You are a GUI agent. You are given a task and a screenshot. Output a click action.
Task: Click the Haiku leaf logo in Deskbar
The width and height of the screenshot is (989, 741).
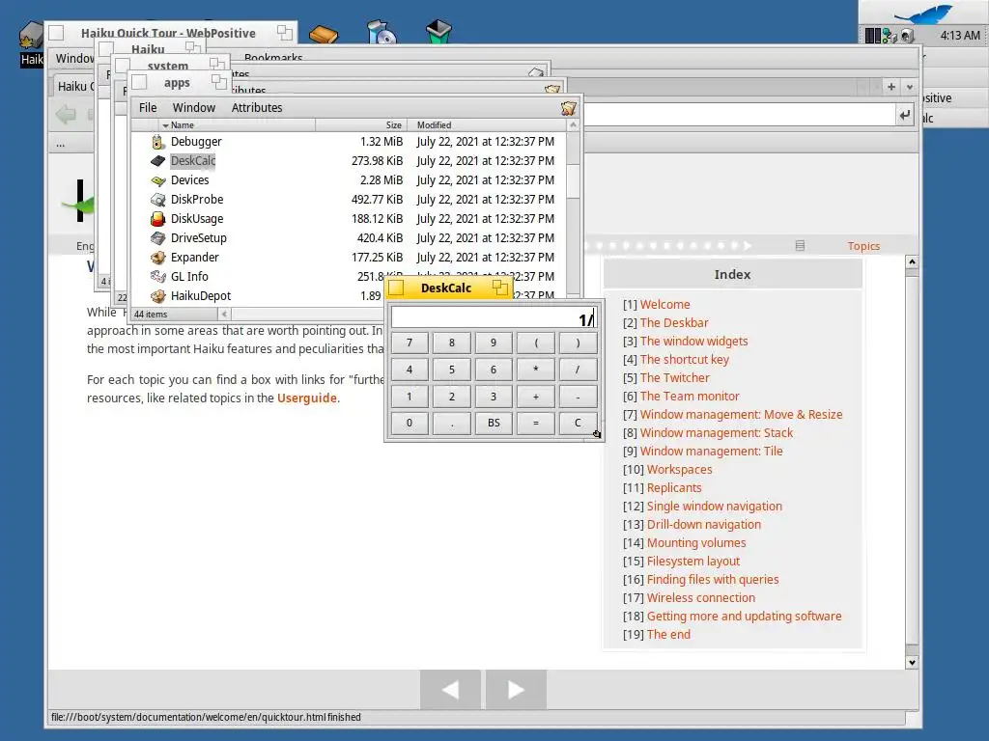tap(924, 14)
